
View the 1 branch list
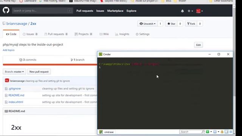[x=78, y=60]
